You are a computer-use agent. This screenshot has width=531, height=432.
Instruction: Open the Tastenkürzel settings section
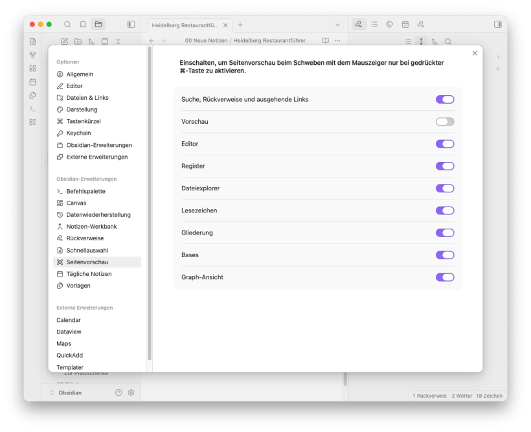click(84, 121)
